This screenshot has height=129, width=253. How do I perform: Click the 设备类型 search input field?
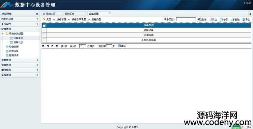click(x=186, y=19)
